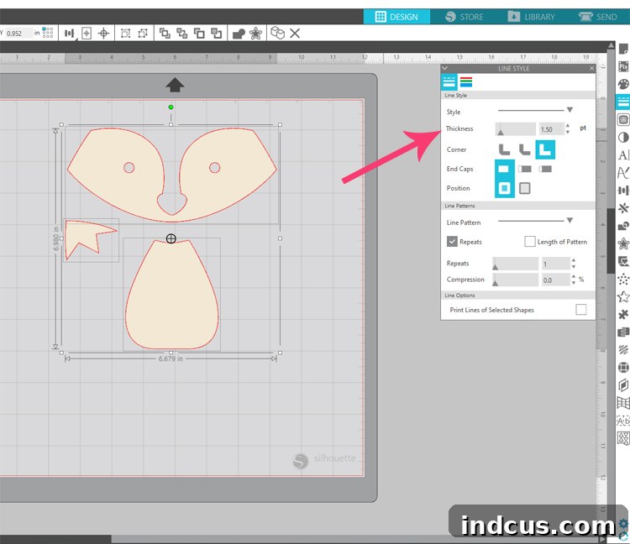Click the Duplicate cubes toolbar icon
The height and width of the screenshot is (544, 630).
pos(277,33)
